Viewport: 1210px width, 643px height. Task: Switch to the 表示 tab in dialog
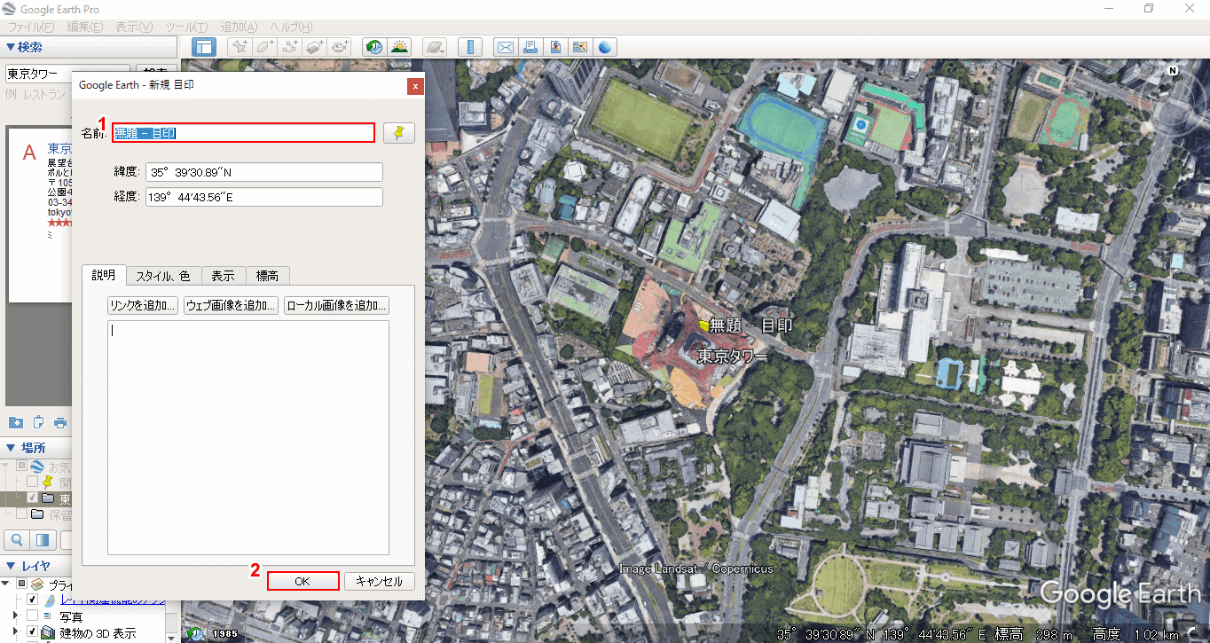click(223, 277)
